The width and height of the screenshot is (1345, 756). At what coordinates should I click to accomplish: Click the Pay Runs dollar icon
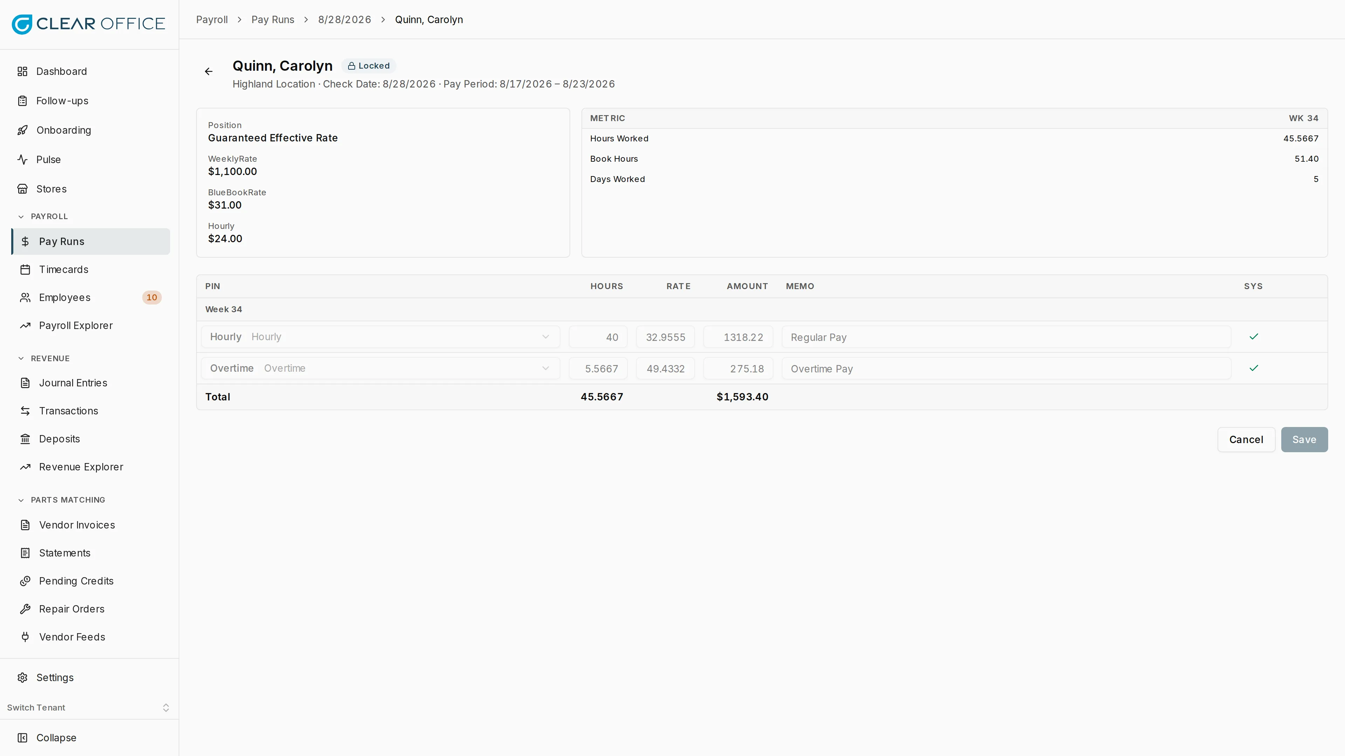(25, 241)
